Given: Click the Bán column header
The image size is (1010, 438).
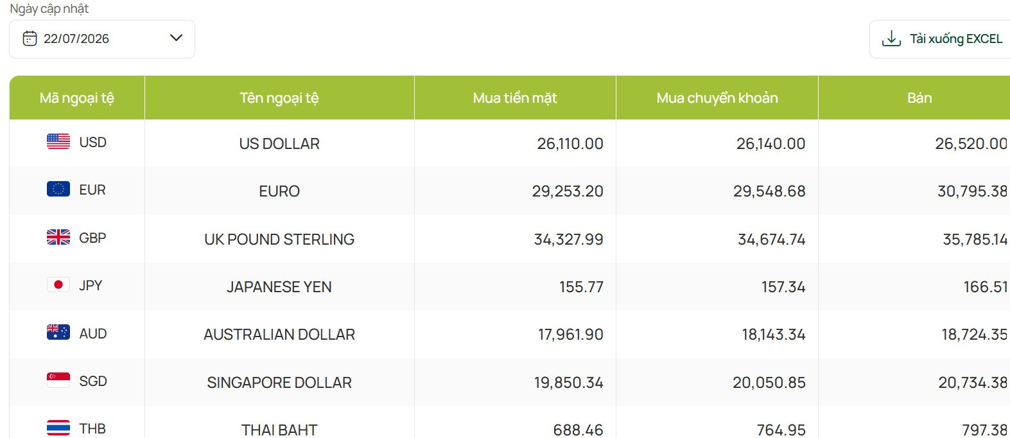Looking at the screenshot, I should point(919,98).
